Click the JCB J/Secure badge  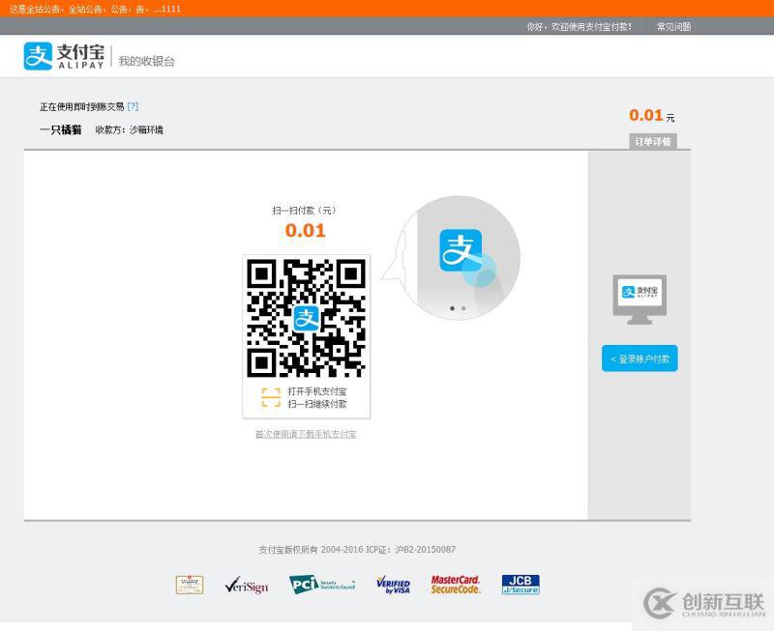[x=520, y=584]
